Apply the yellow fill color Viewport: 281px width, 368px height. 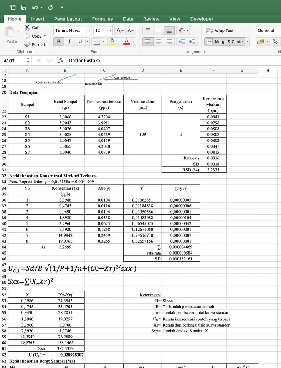tap(112, 41)
